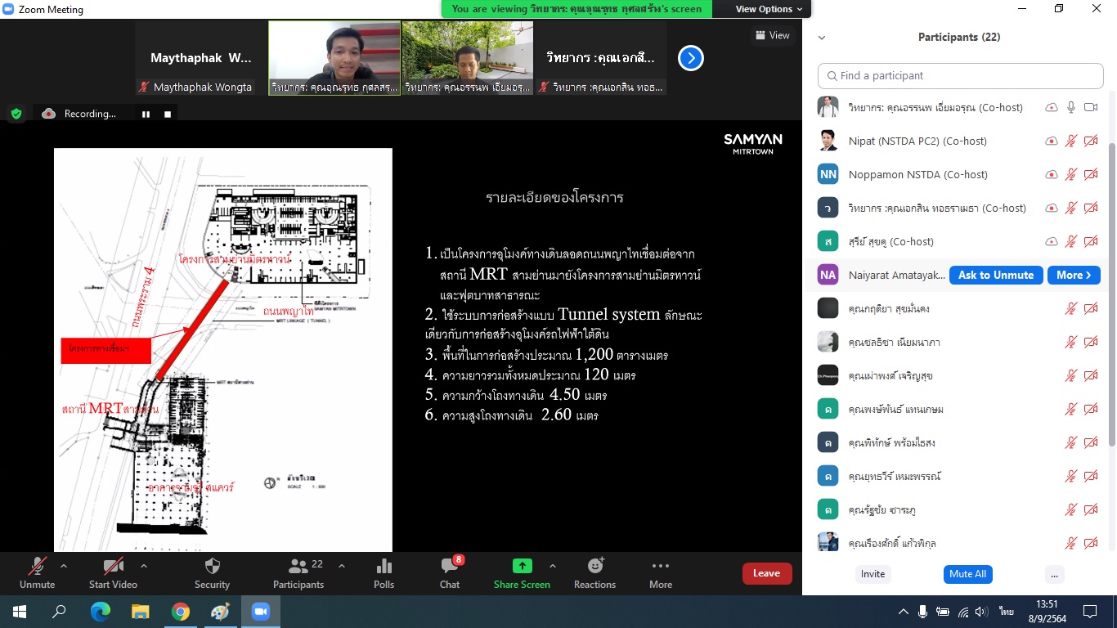
Task: Open the Security shield options
Action: [x=212, y=572]
